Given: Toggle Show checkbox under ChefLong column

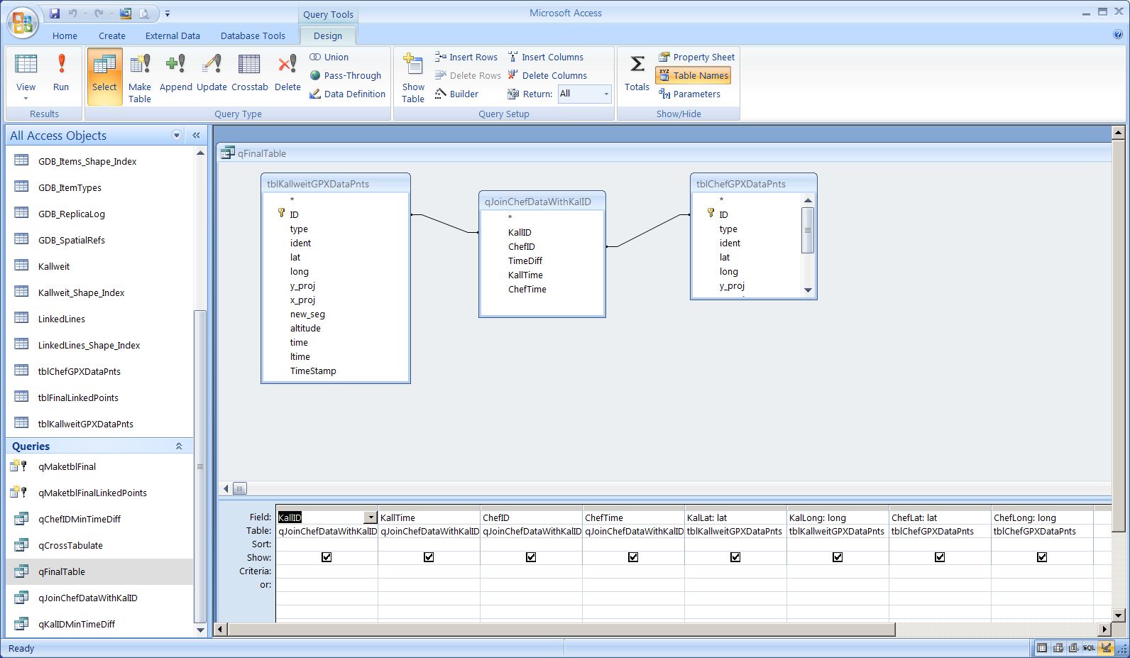Looking at the screenshot, I should click(1042, 557).
